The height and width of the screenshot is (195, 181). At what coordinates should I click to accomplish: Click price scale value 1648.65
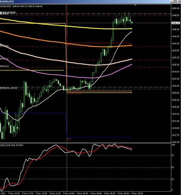pos(176,15)
